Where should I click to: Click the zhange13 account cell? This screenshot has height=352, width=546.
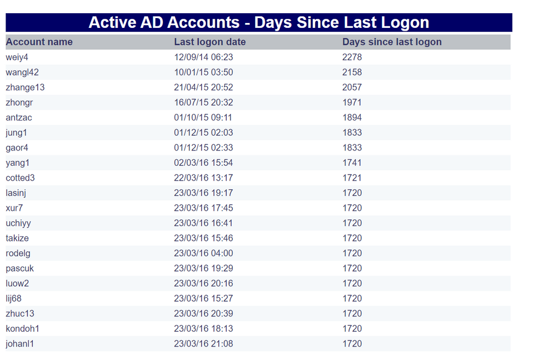pos(25,87)
